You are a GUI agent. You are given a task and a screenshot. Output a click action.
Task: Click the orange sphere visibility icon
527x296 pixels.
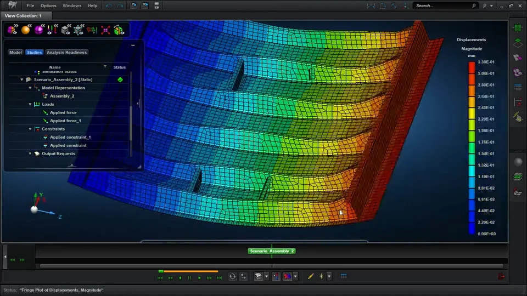25,30
